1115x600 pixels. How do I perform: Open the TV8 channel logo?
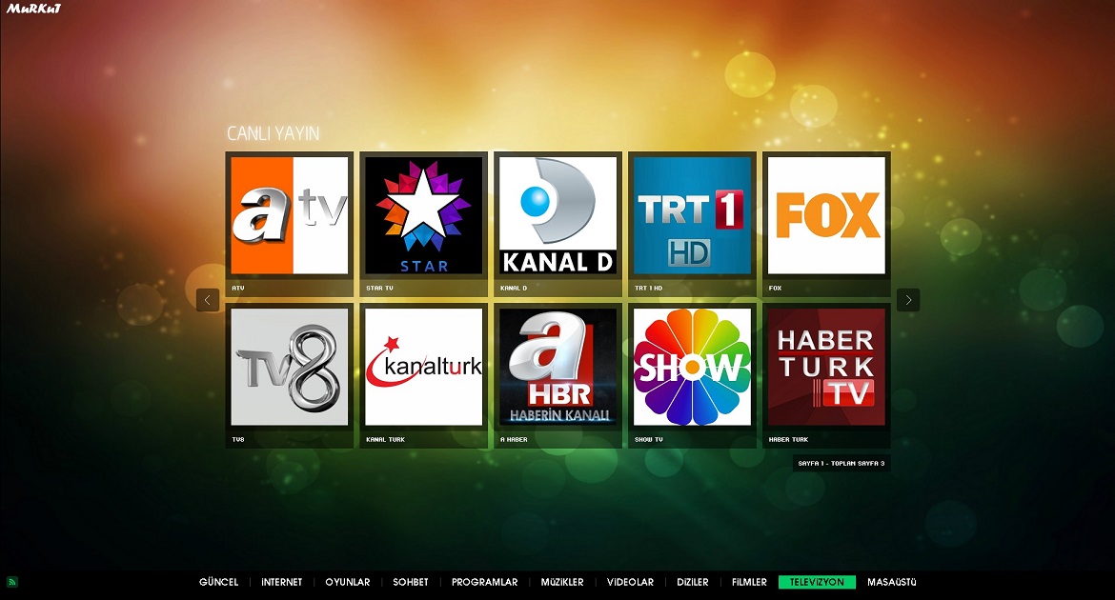coord(290,367)
